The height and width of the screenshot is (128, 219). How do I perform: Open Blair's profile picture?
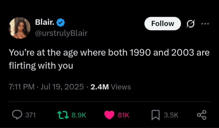pos(20,28)
